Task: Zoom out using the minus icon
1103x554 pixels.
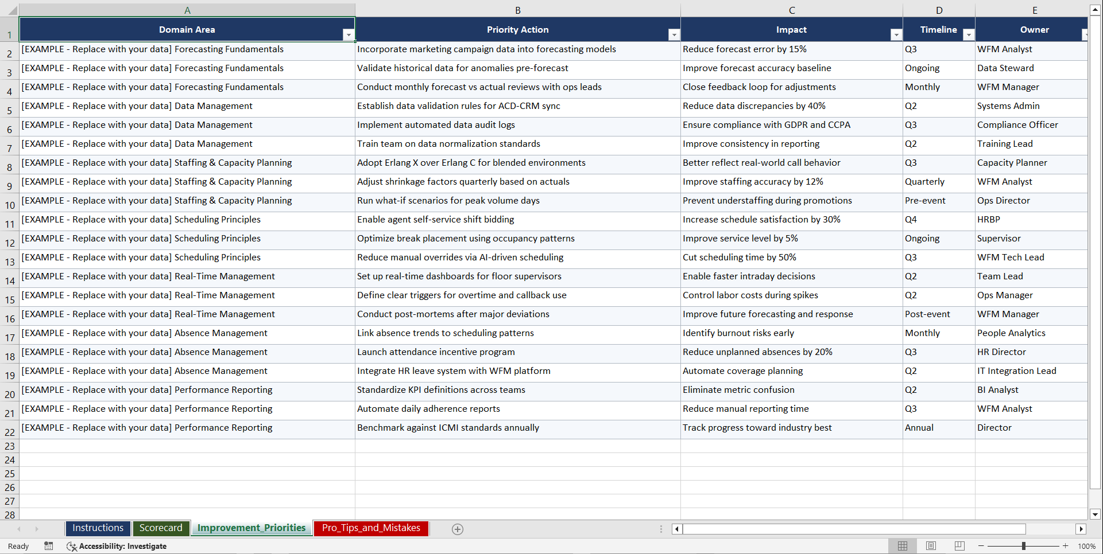Action: [981, 546]
